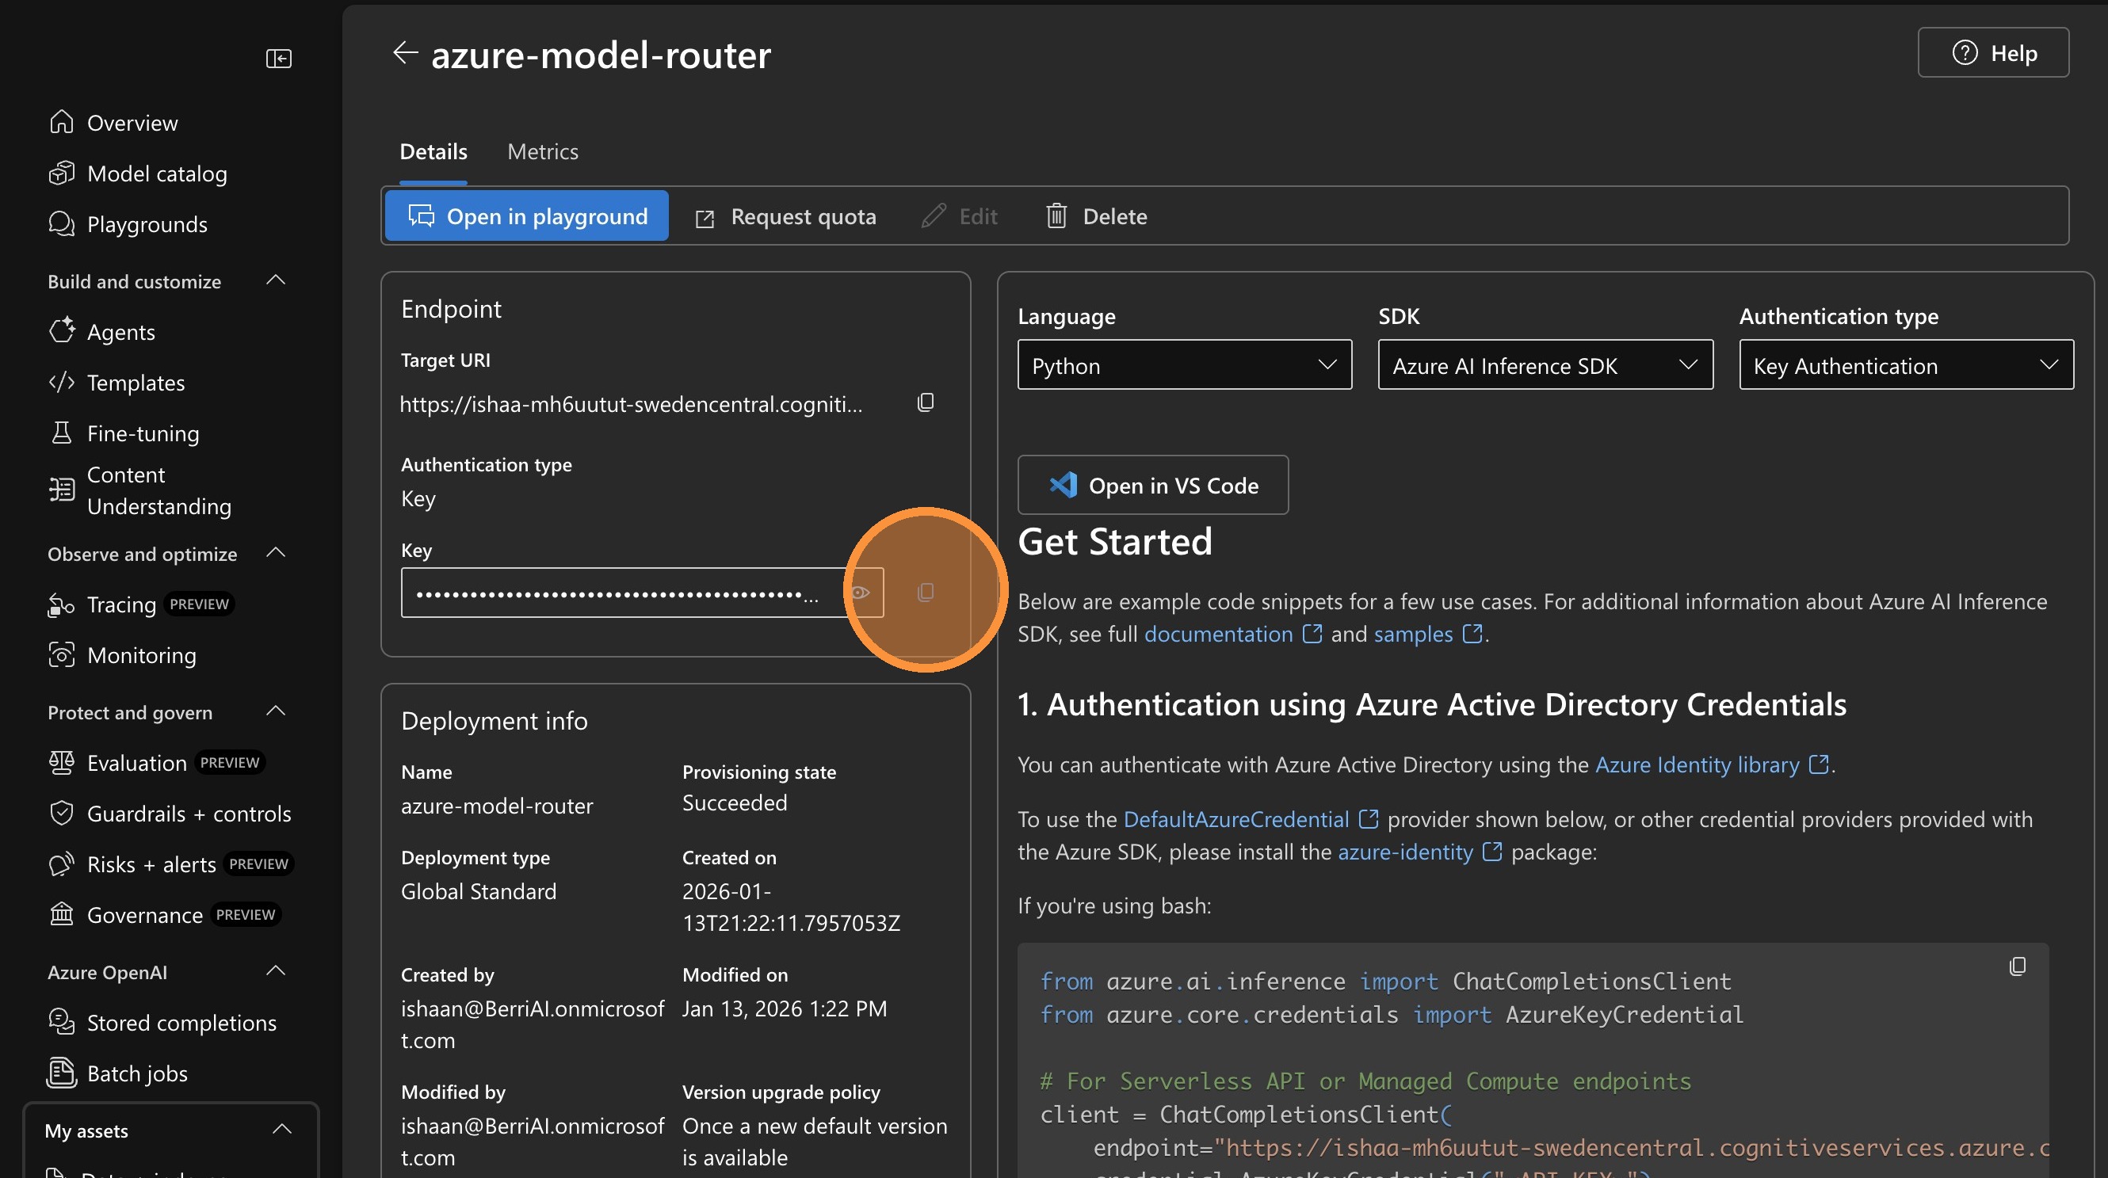Open the Model catalog sidebar item
2108x1178 pixels.
(x=156, y=173)
